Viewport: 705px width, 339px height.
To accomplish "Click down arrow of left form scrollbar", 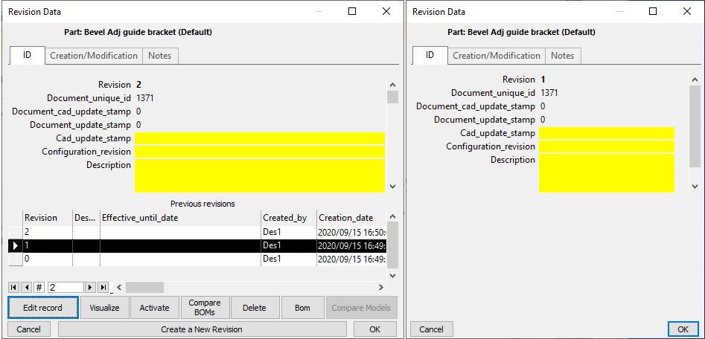I will tap(392, 186).
